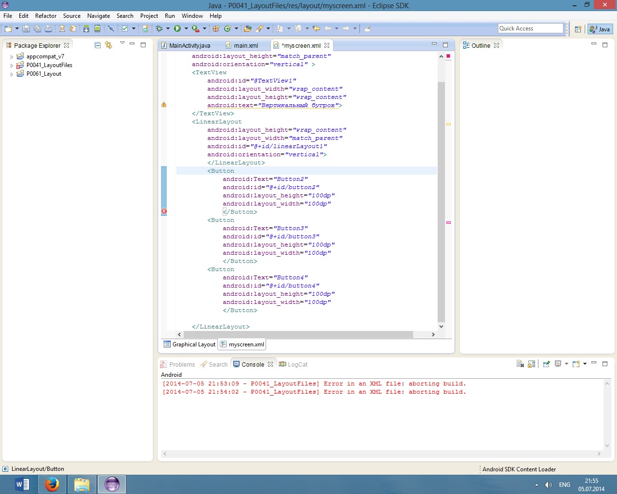This screenshot has width=617, height=494.
Task: Toggle Skip All Breakpoints
Action: 111,29
